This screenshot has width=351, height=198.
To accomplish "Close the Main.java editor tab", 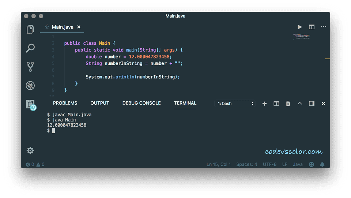I will click(79, 27).
